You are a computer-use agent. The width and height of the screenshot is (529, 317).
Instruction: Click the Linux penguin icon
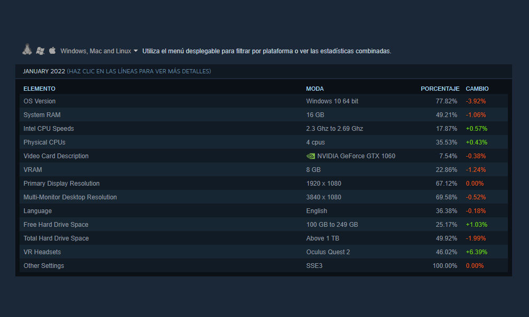(27, 50)
